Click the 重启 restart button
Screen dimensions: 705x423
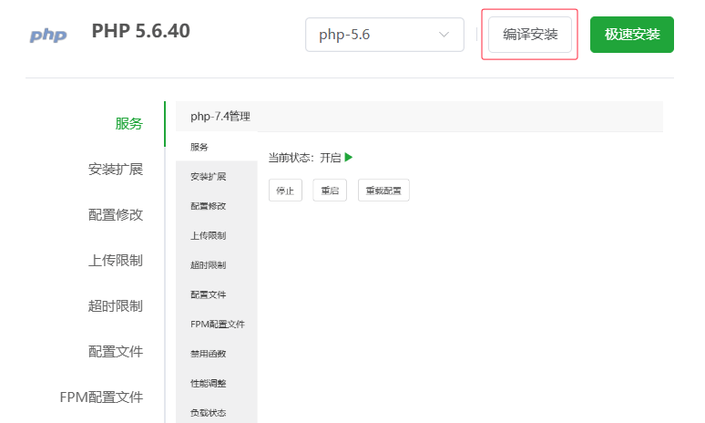click(330, 191)
